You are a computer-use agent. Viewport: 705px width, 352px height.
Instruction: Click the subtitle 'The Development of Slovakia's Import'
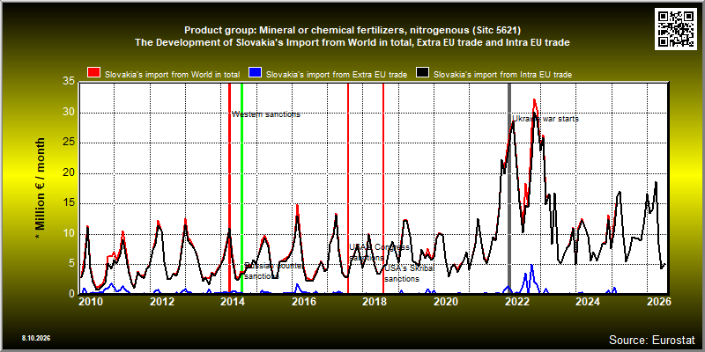coord(352,43)
